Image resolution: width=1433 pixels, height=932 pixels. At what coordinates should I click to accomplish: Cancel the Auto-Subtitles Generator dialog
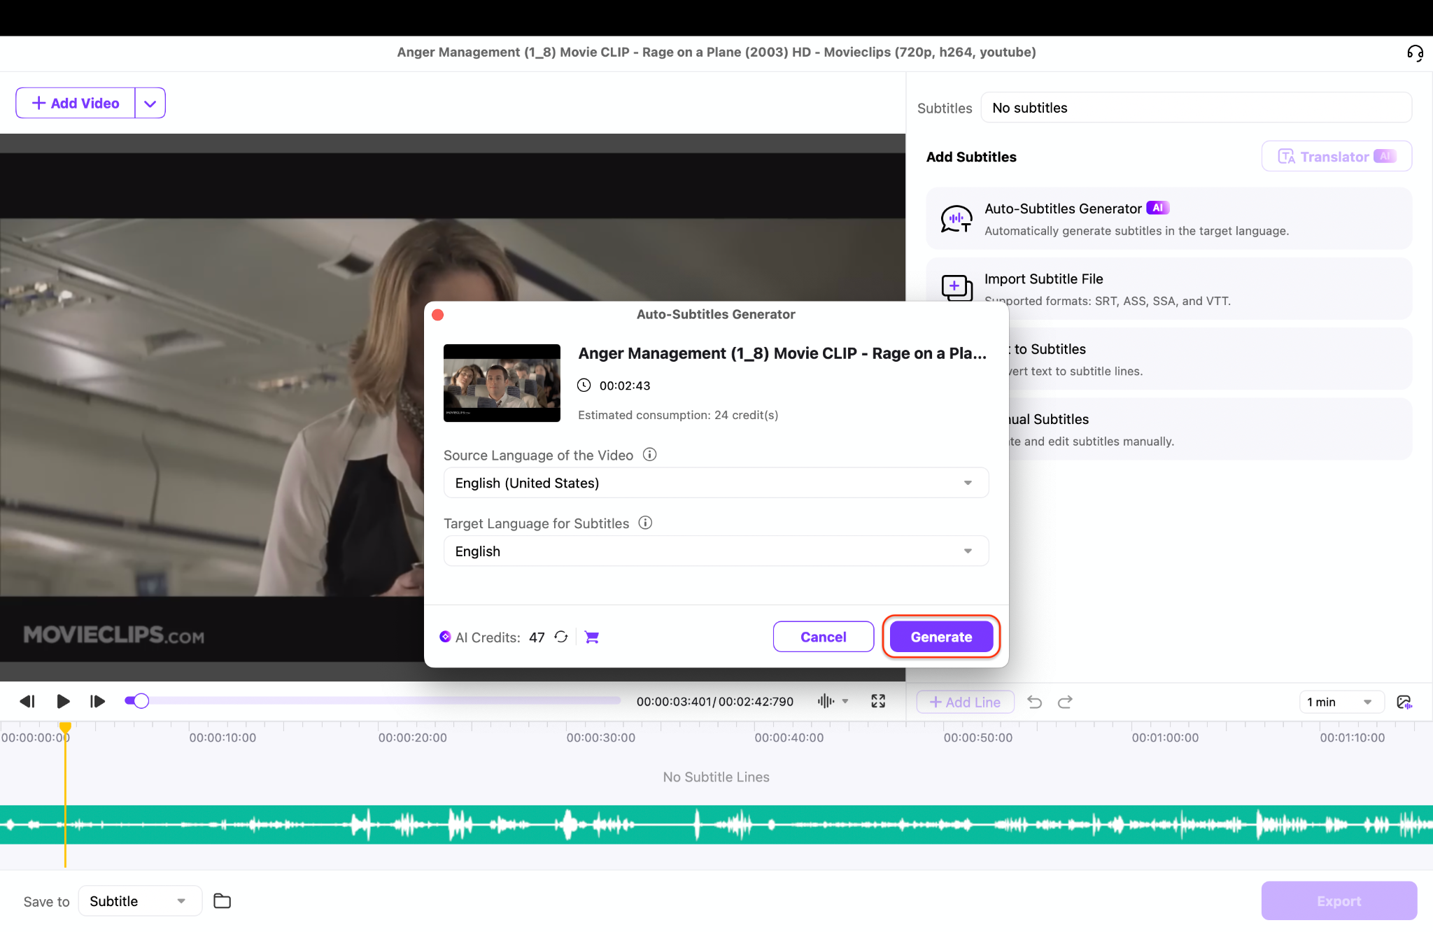pos(823,637)
